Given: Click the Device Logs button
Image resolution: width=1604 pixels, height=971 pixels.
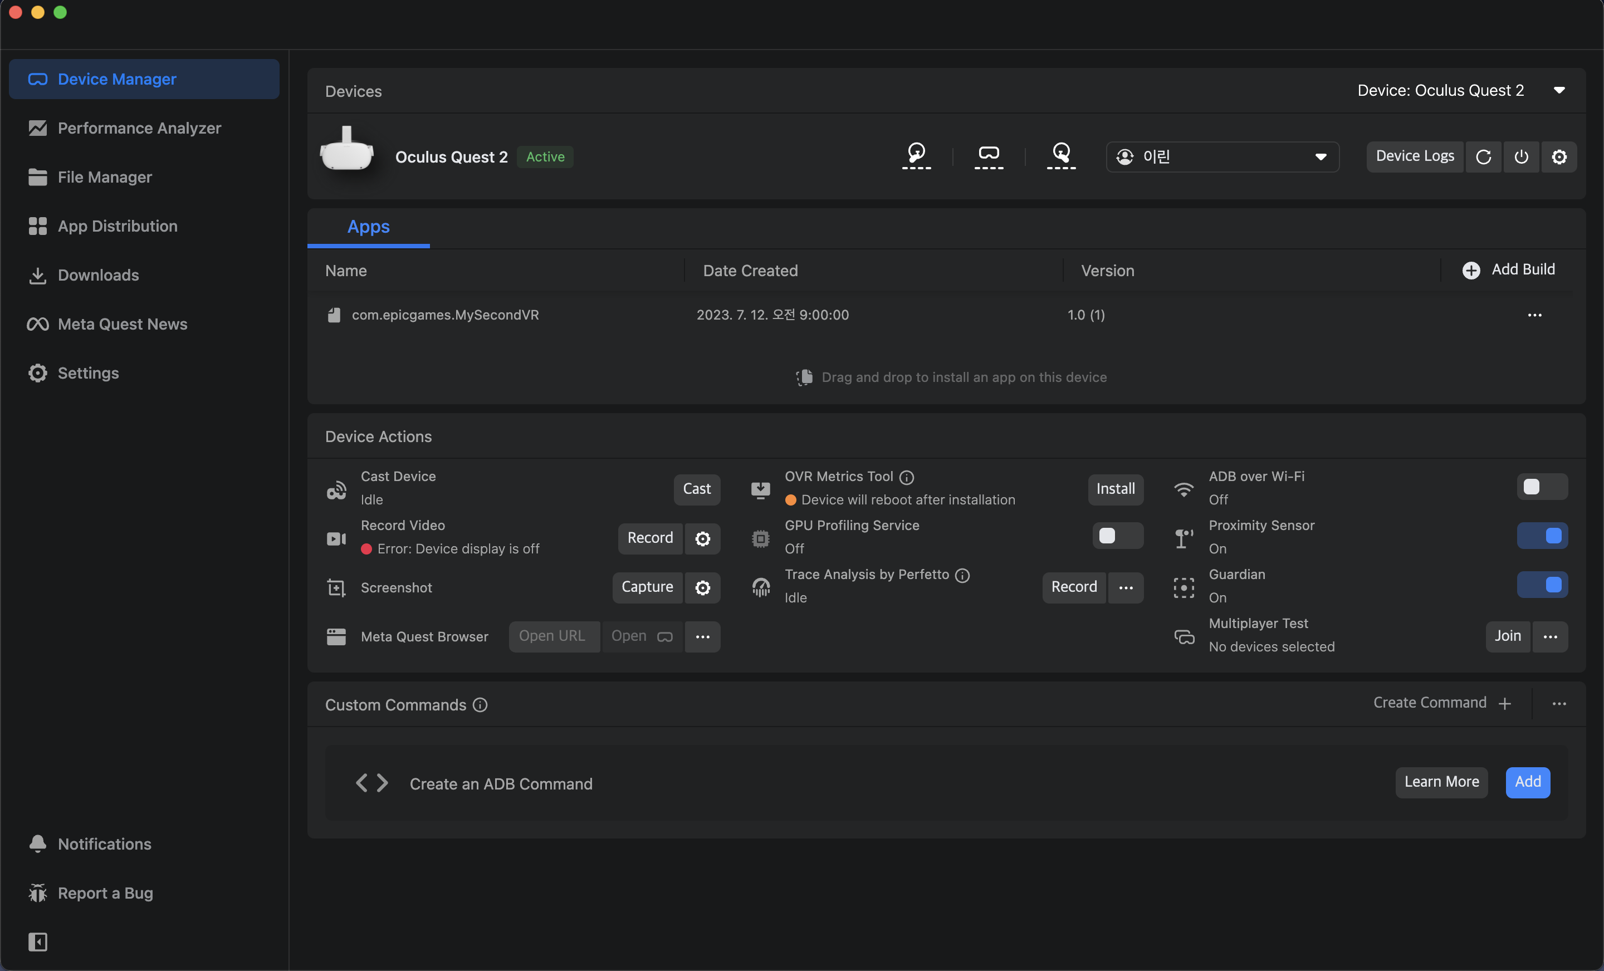Looking at the screenshot, I should coord(1414,157).
